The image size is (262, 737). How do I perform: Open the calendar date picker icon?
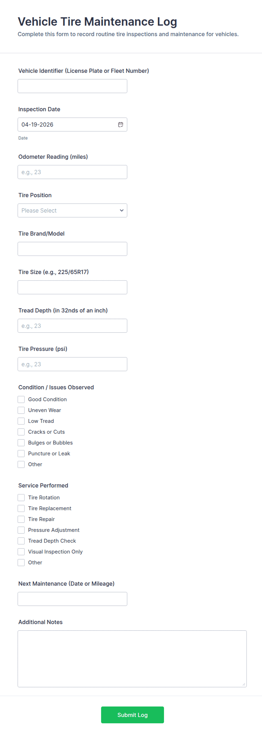(120, 125)
